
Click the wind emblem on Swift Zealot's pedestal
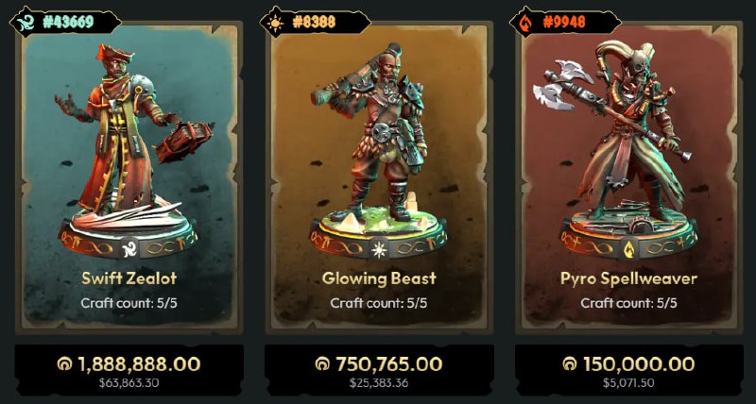tap(129, 249)
